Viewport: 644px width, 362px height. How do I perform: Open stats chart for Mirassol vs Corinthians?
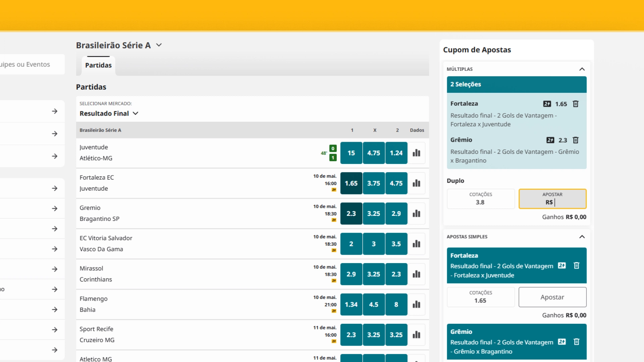[x=416, y=274]
